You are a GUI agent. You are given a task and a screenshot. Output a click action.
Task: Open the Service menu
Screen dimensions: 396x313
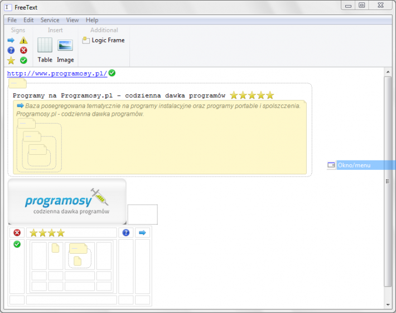[50, 20]
